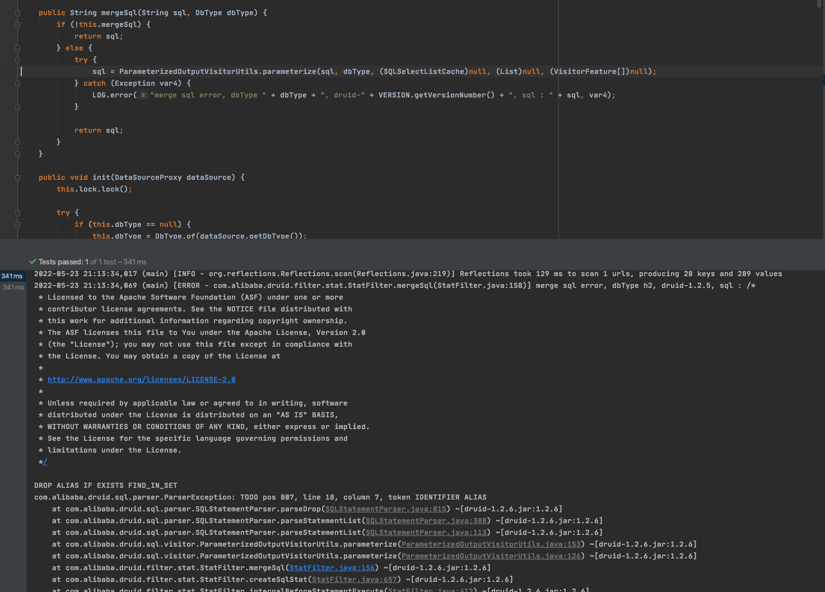This screenshot has width=825, height=592.
Task: Navigate to StatFilter.java:156 link
Action: pos(332,568)
